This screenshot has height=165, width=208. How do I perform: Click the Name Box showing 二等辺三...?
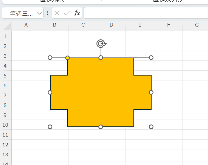tap(19, 13)
